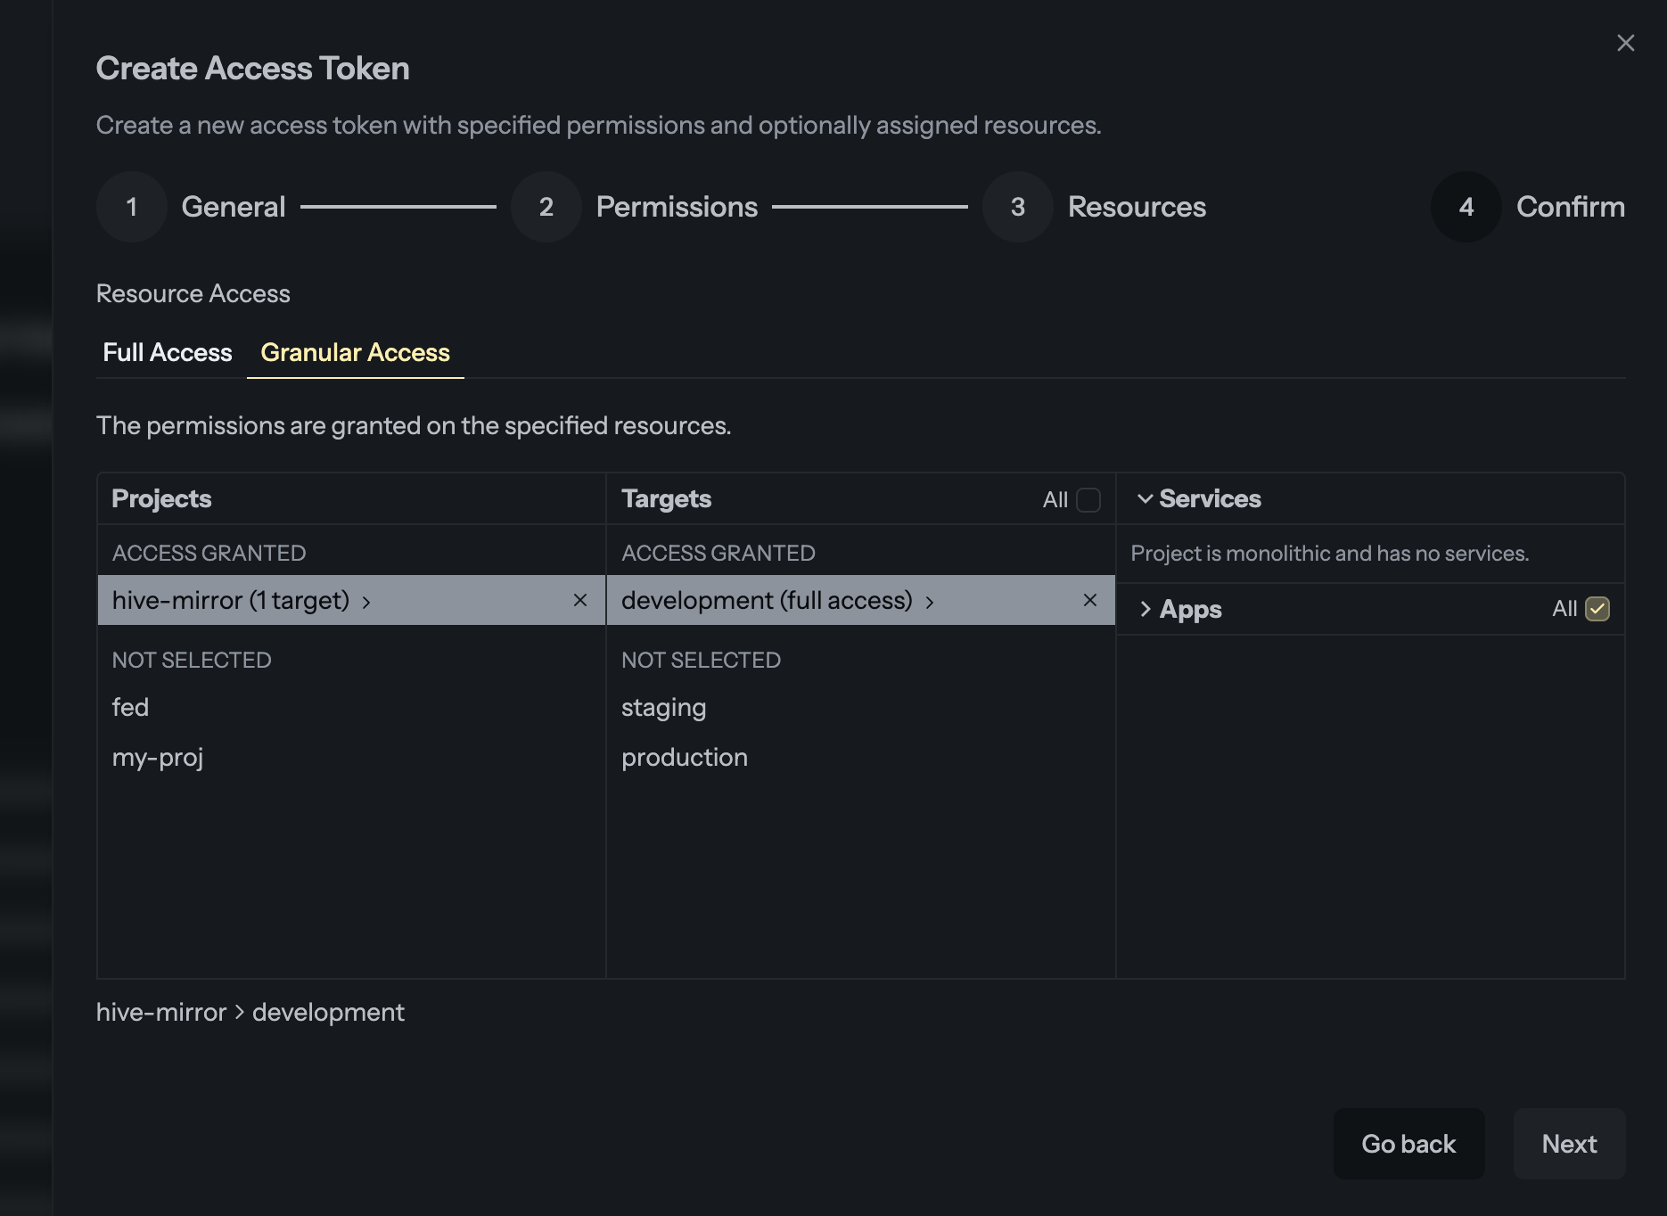Screen dimensions: 1667x1216
Task: Click the Go back button
Action: tap(1408, 1144)
